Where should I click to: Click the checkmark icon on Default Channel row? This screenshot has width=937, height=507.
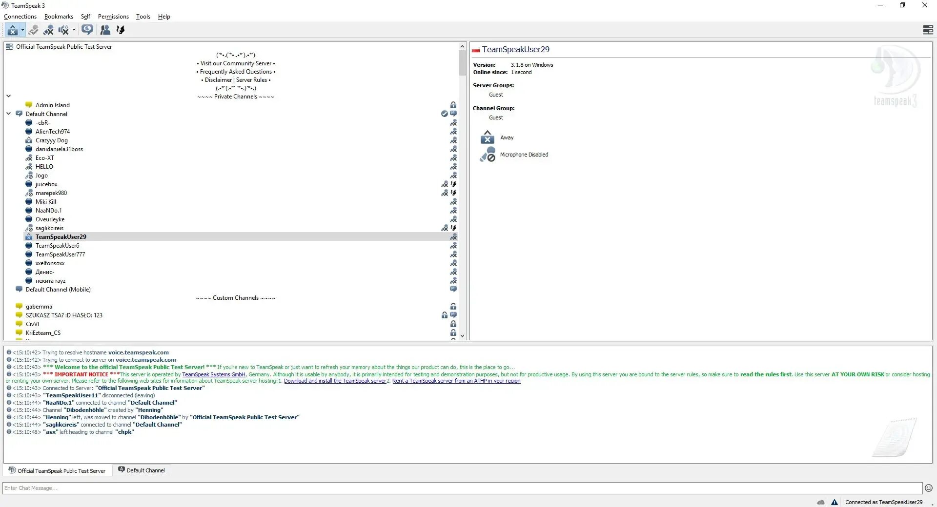pyautogui.click(x=444, y=114)
